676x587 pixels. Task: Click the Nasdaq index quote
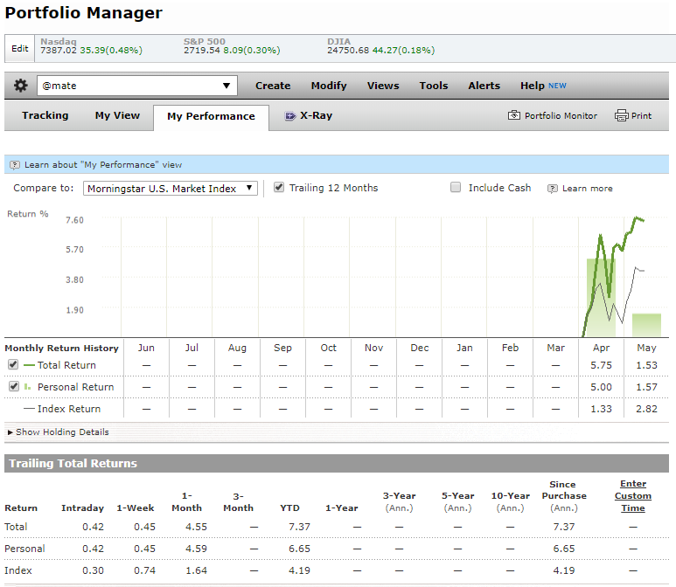pyautogui.click(x=92, y=46)
